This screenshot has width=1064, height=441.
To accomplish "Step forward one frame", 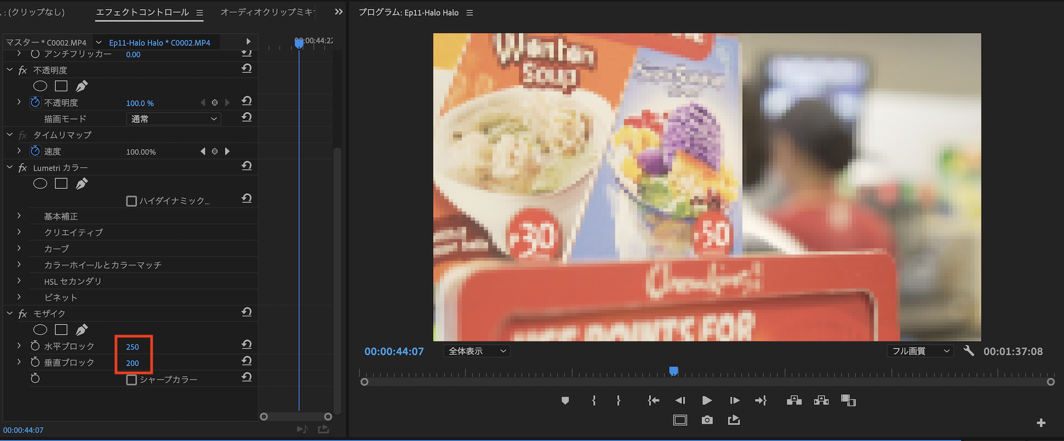I will (x=735, y=401).
